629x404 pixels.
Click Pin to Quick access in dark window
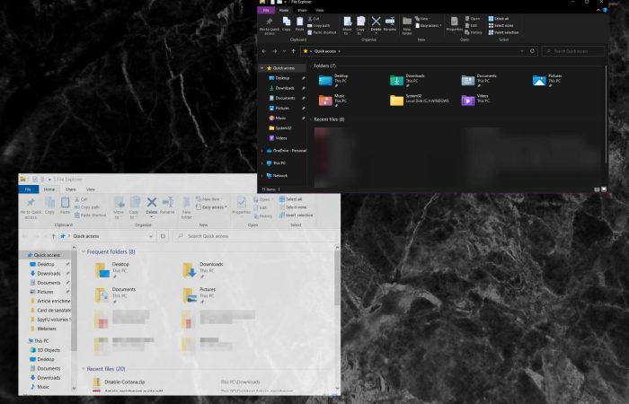coord(270,25)
